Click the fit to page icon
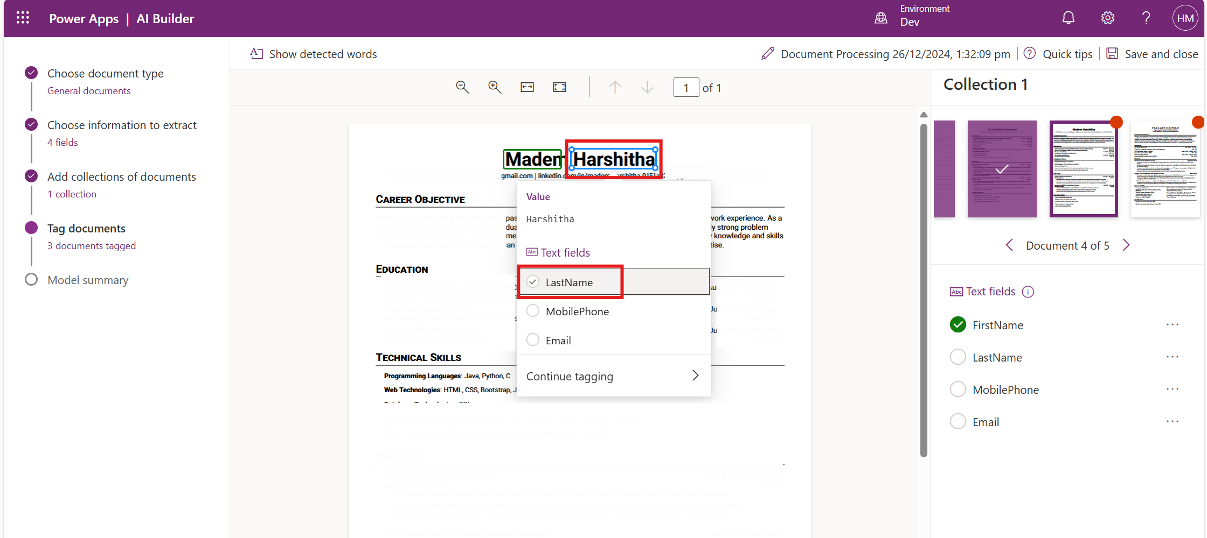This screenshot has height=538, width=1207. click(559, 87)
